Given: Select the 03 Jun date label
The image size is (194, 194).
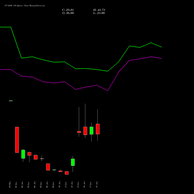Looking at the screenshot, I should 29,185.
